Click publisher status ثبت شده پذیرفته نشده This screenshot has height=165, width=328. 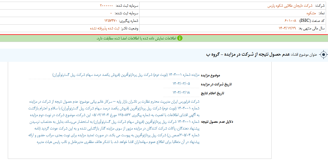coord(105,28)
